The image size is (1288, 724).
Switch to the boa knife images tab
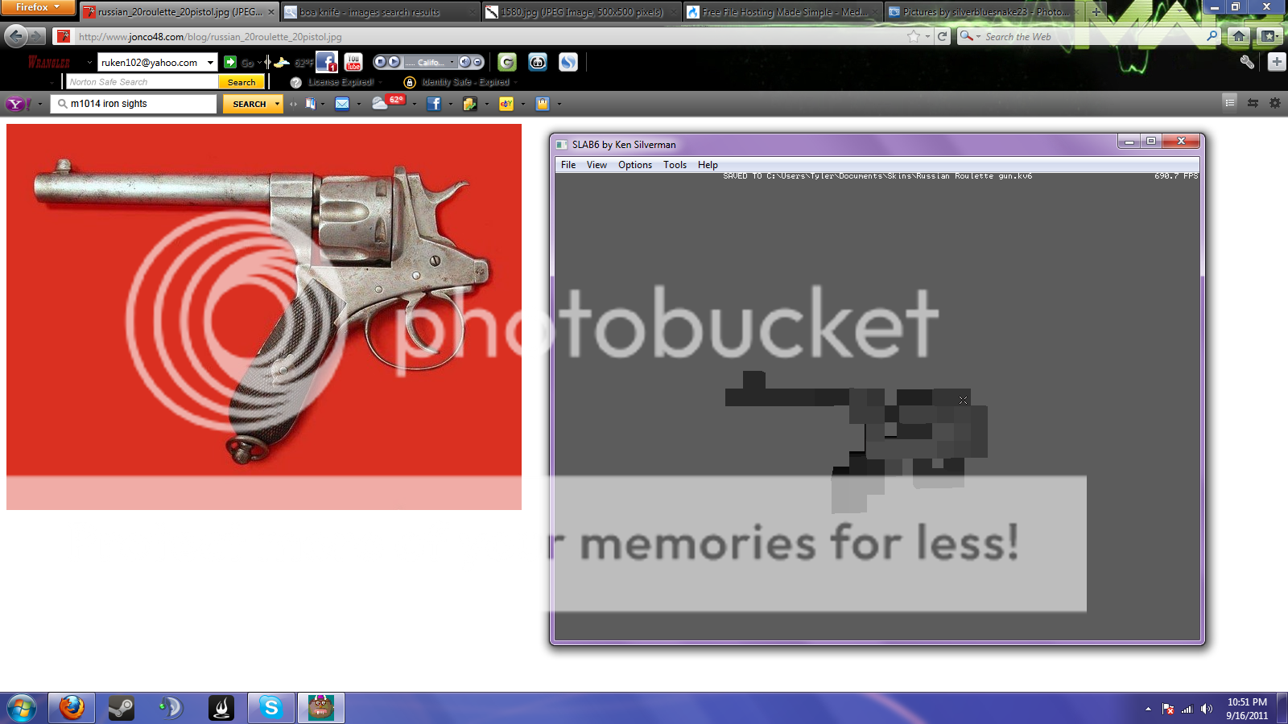[x=370, y=12]
